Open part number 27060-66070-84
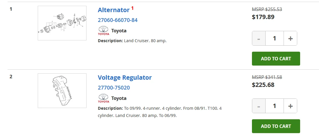Screen dimensions: 319x136 click(118, 20)
